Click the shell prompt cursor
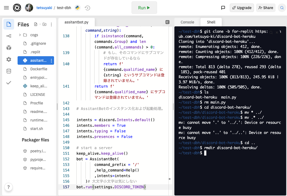The image size is (287, 196). pos(205,153)
